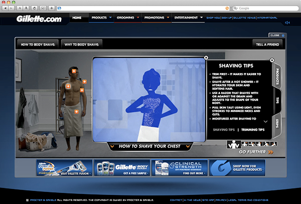Click the plus hotspot on the man's face
The image size is (301, 204).
point(74,71)
